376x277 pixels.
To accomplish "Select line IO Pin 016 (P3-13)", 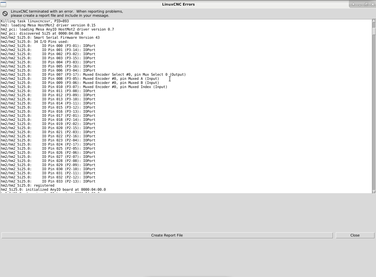I will [x=48, y=112].
